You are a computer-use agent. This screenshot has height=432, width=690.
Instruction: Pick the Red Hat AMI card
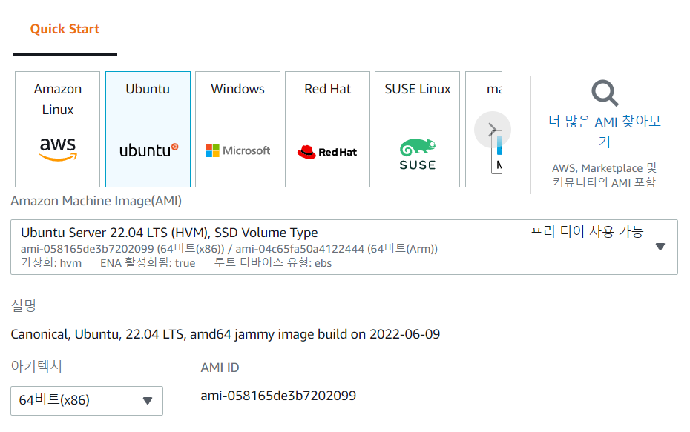coord(327,129)
